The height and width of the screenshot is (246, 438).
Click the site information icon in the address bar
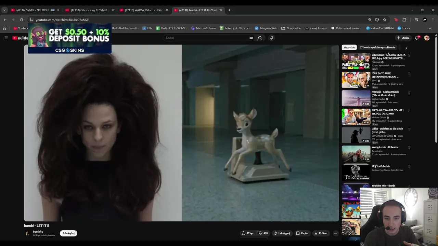click(x=31, y=20)
